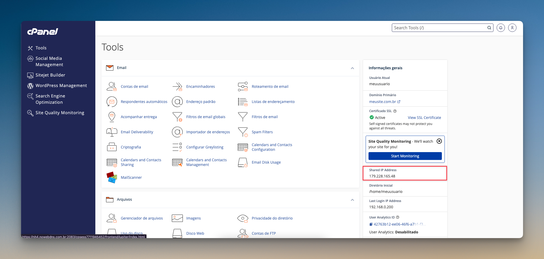This screenshot has width=544, height=259.
Task: Open Search Engine Optimization sidebar item
Action: (50, 99)
